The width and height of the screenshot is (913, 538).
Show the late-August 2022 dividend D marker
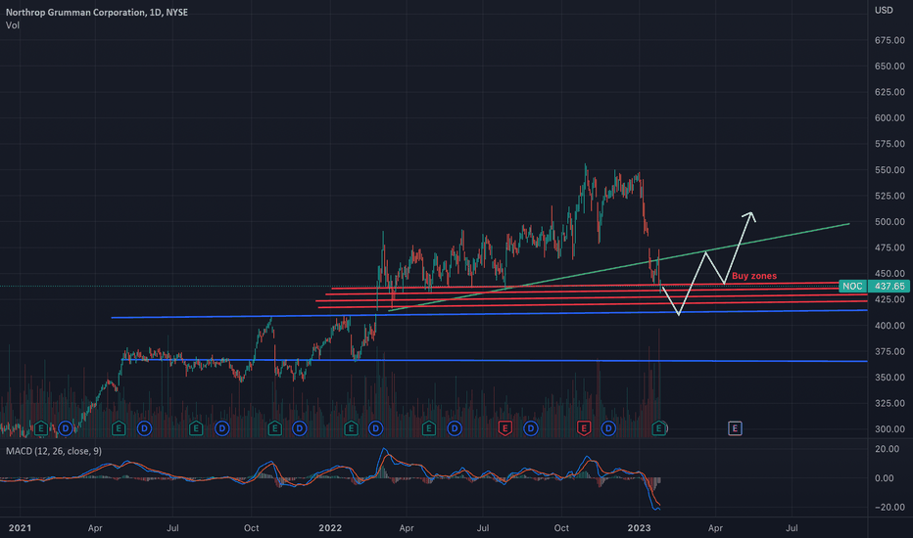click(530, 428)
